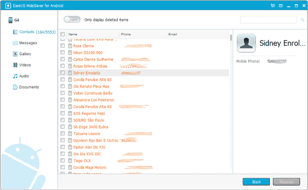Click the Sidney Enrol... detail heading

[x=282, y=43]
